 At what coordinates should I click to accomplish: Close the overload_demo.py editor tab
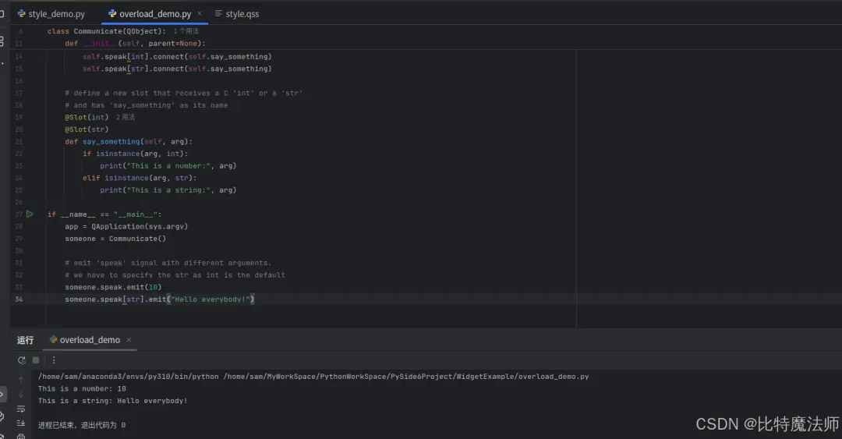(200, 13)
